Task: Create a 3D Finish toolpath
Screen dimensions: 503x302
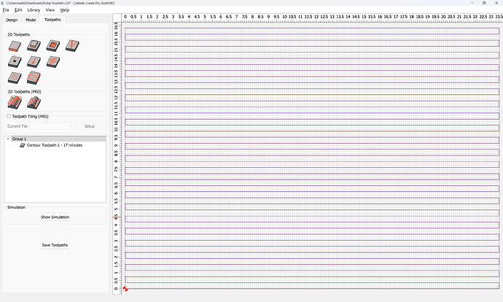Action: [34, 103]
